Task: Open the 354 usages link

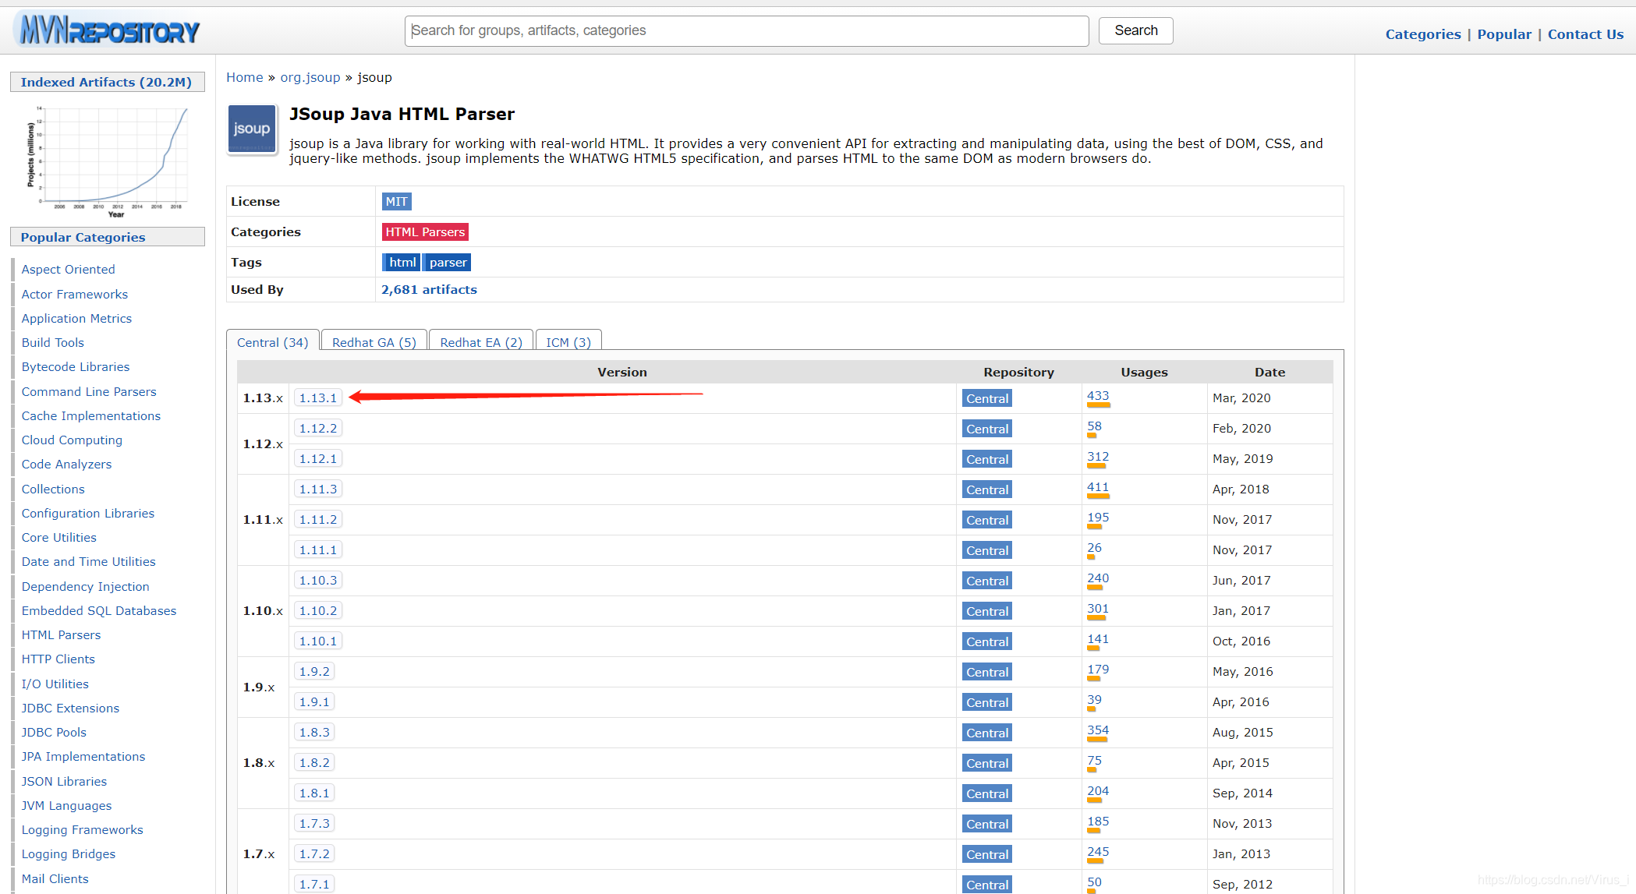Action: point(1098,730)
